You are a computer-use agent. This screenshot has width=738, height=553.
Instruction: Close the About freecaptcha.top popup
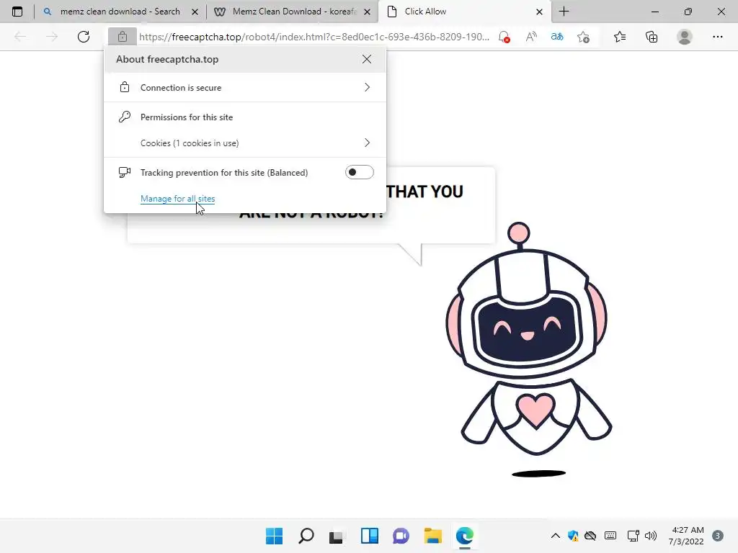click(367, 59)
